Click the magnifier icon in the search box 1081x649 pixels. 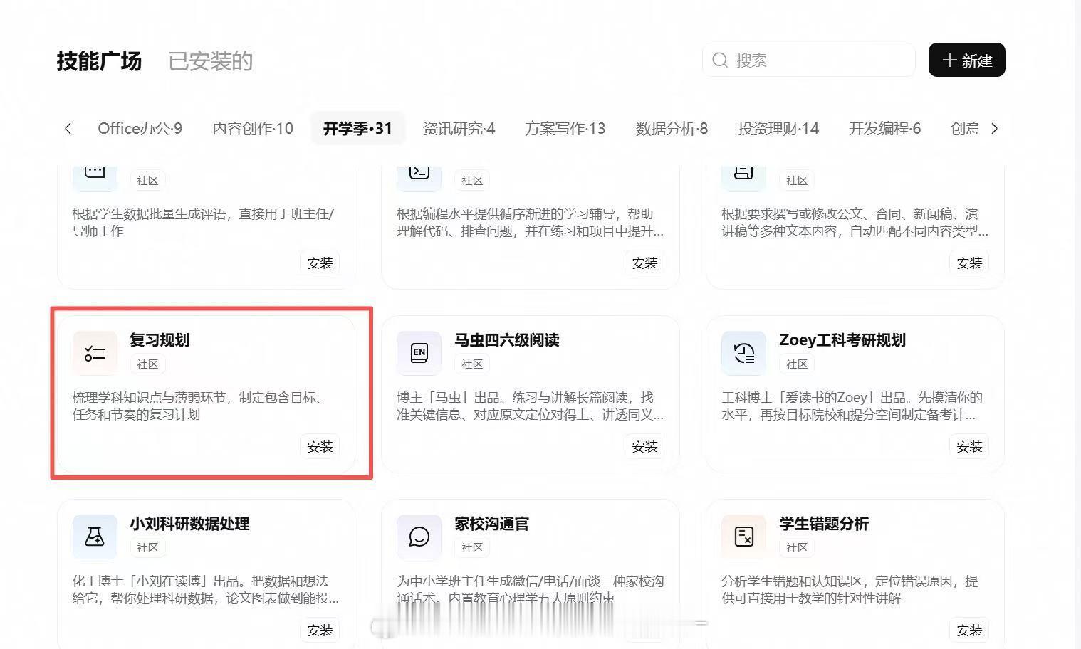pyautogui.click(x=720, y=60)
